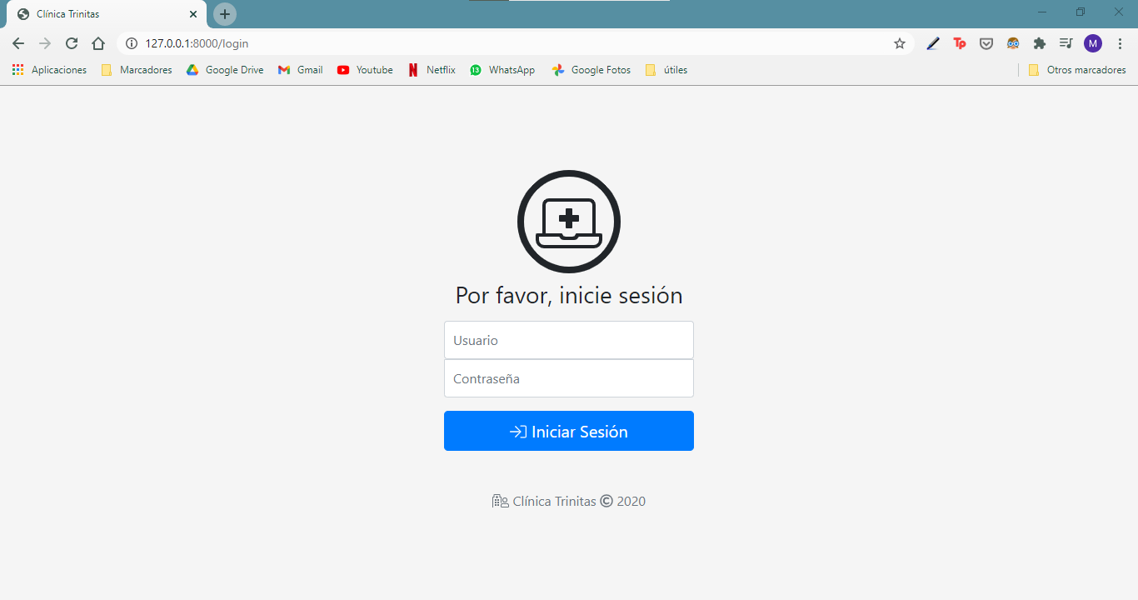The image size is (1138, 600).
Task: Open the Aplicaciones bookmarks shortcut
Action: [49, 70]
